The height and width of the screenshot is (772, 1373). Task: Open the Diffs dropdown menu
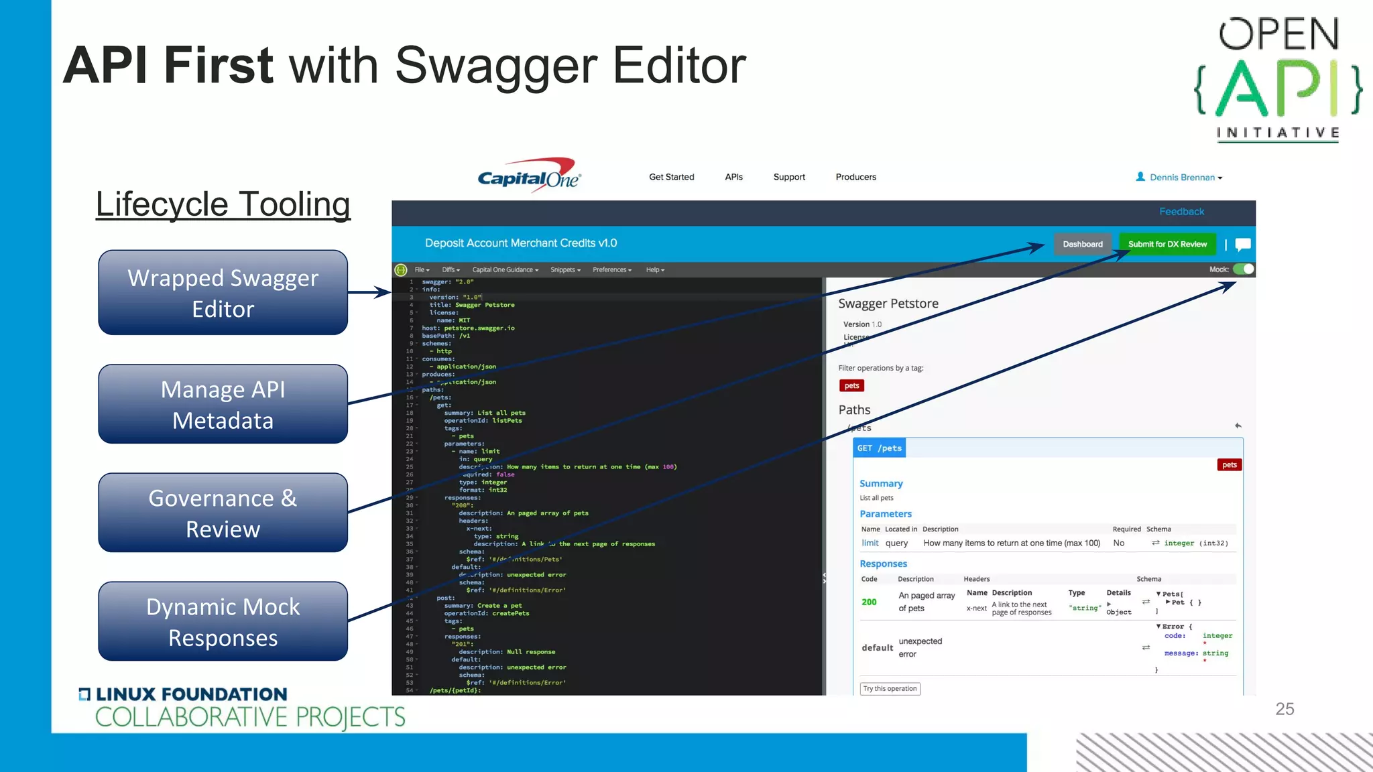(451, 270)
